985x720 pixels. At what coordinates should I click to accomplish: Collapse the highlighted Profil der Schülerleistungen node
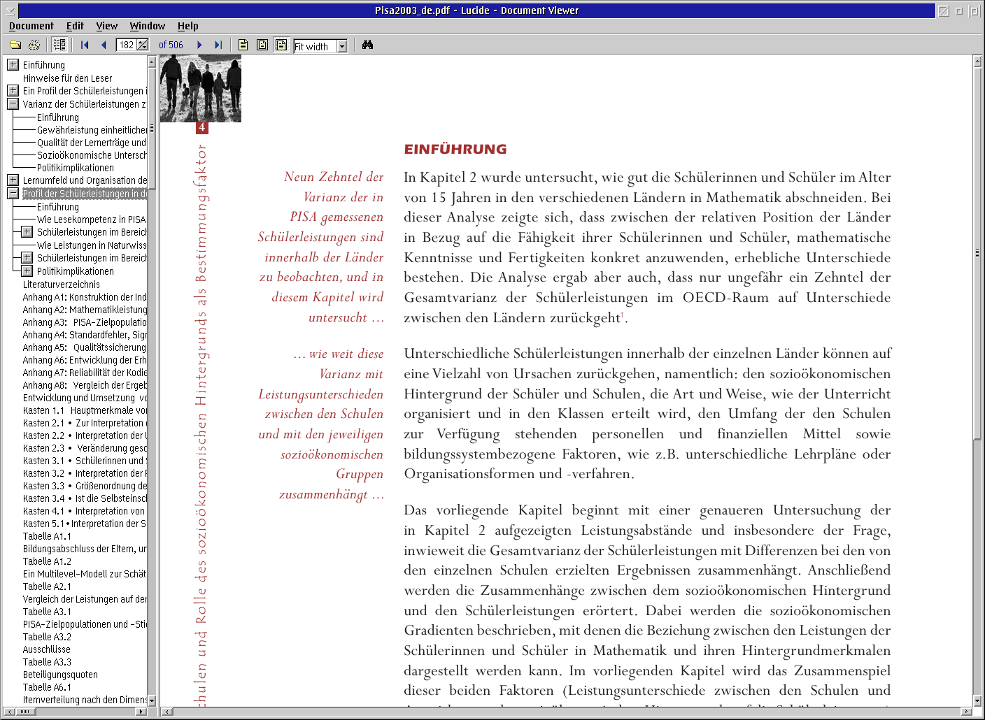point(13,193)
